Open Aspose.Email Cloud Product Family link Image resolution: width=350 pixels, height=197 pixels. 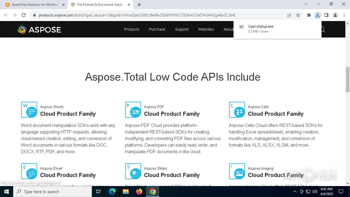tap(68, 175)
